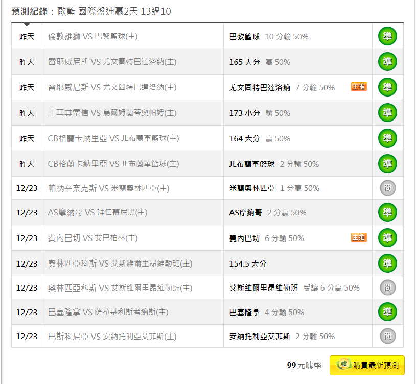Select match 帕納辛奈克斯 VS 米蘭奧林匹亞(主)
416x384 pixels.
coord(108,188)
